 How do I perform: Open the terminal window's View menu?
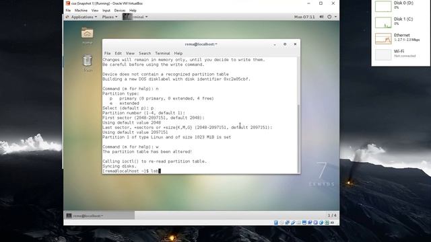click(130, 53)
